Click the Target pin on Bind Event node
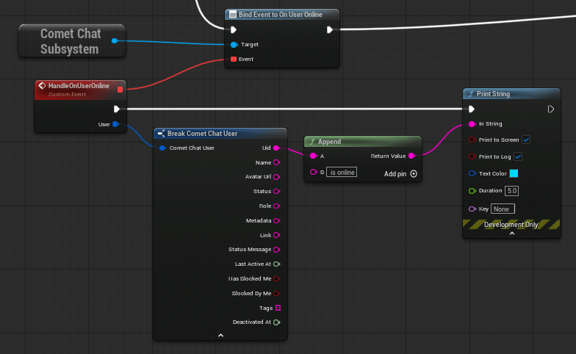This screenshot has width=576, height=354. pos(234,45)
